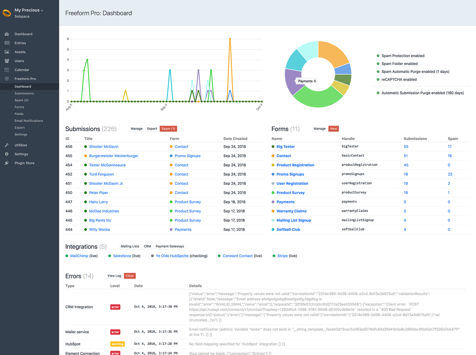Click Export button beside Submissions heading
Image resolution: width=476 pixels, height=355 pixels.
coord(152,129)
